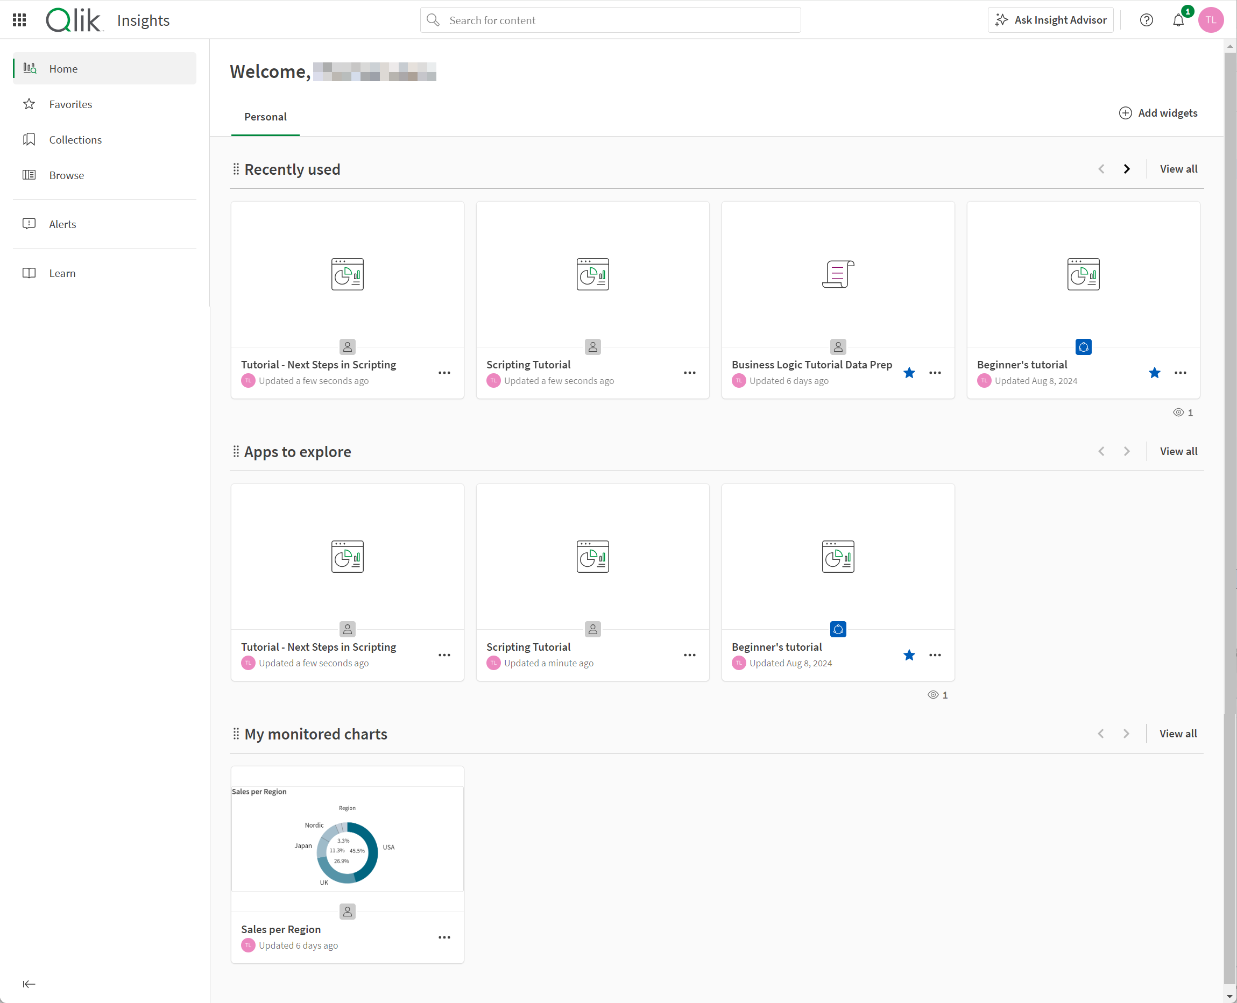Collapse the left navigation sidebar
The image size is (1237, 1003).
coord(29,983)
